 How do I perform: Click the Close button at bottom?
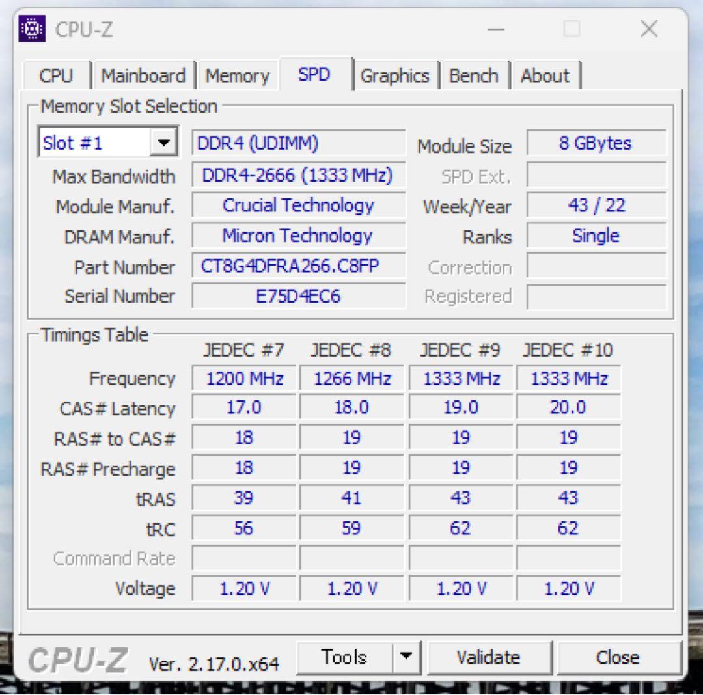(618, 657)
